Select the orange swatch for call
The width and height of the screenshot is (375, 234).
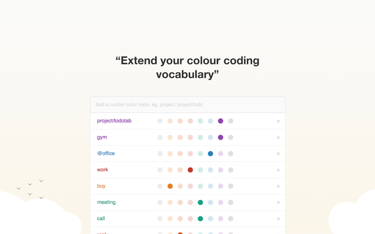pos(170,218)
